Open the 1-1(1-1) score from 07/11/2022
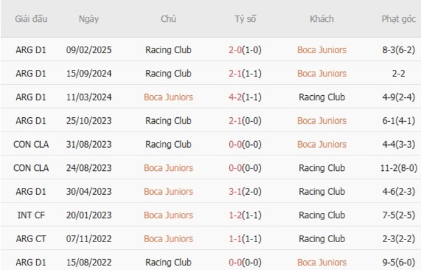The image size is (421, 270). 245,239
